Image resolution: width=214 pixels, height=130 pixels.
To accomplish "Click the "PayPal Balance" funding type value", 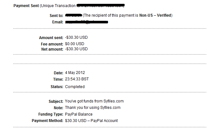I will [x=78, y=114].
